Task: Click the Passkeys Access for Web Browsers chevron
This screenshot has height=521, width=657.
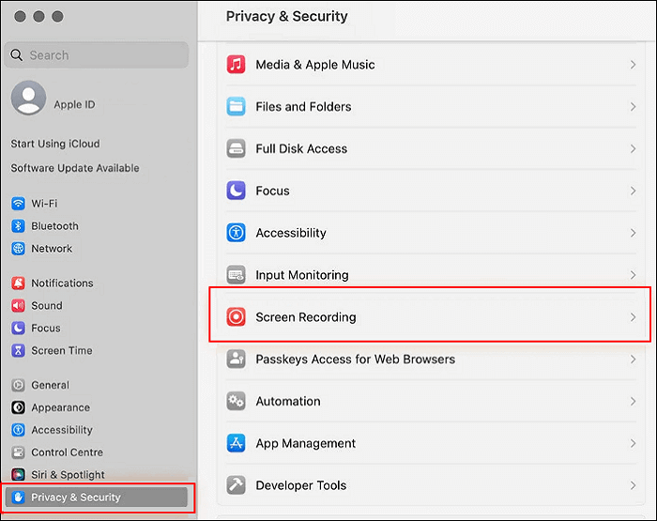Action: (633, 360)
